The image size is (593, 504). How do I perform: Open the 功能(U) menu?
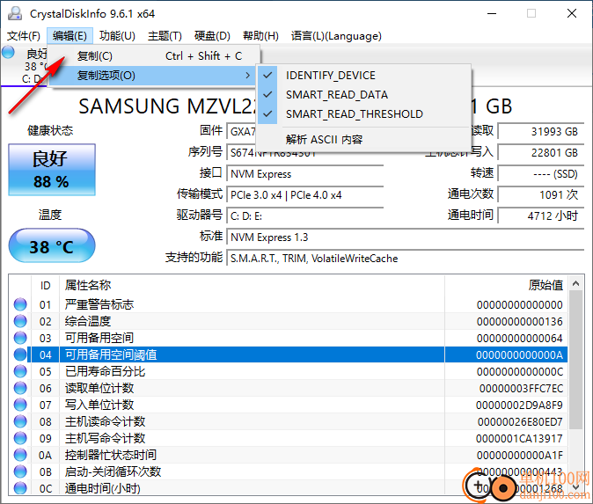point(117,36)
